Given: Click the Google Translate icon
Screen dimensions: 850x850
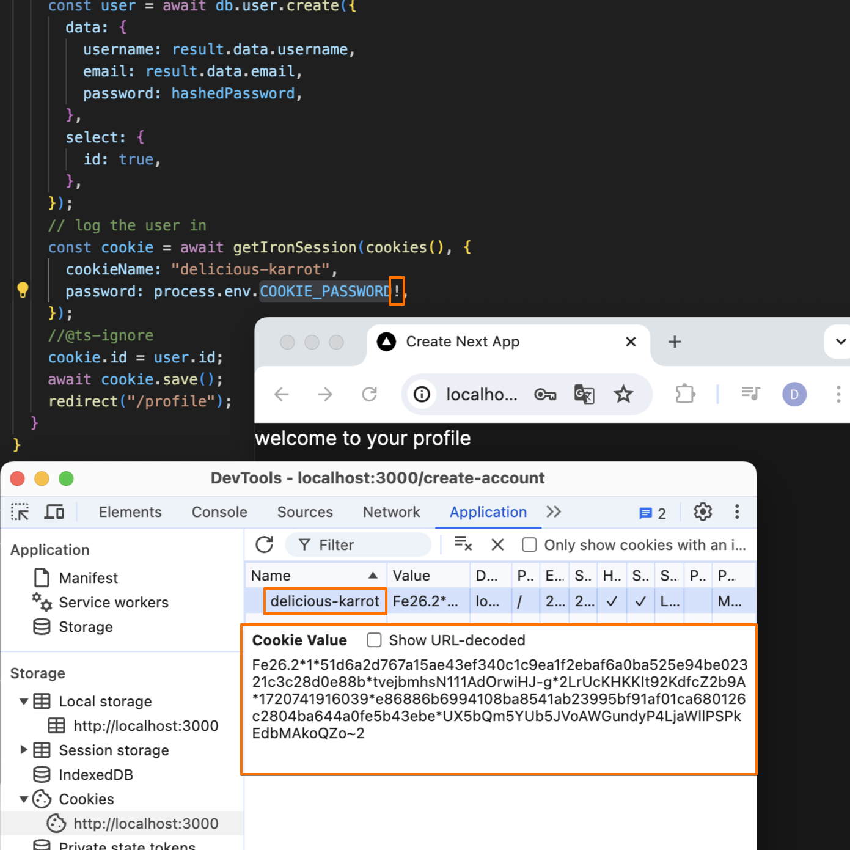Looking at the screenshot, I should (x=584, y=395).
